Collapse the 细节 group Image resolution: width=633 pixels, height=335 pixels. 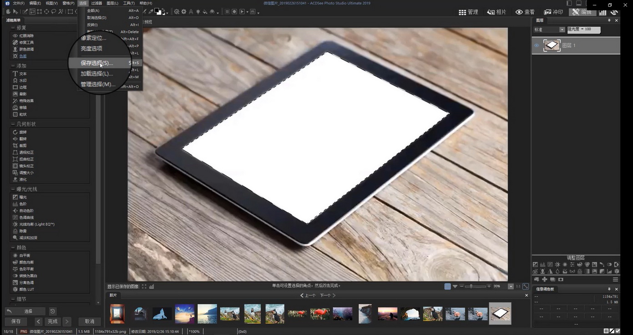[12, 299]
